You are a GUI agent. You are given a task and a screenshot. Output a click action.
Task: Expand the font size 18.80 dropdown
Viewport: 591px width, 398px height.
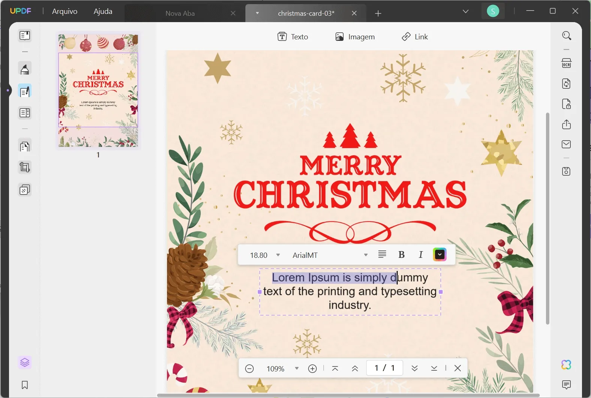[x=278, y=255]
